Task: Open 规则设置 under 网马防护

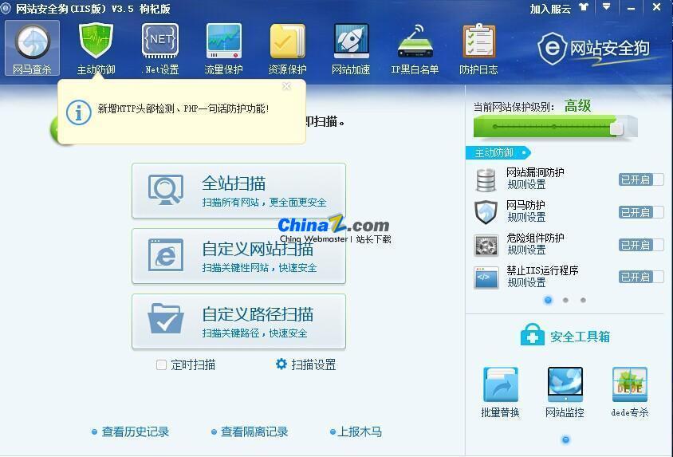Action: pos(526,218)
